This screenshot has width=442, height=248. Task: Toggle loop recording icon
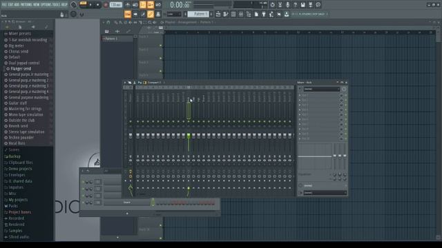(158, 5)
